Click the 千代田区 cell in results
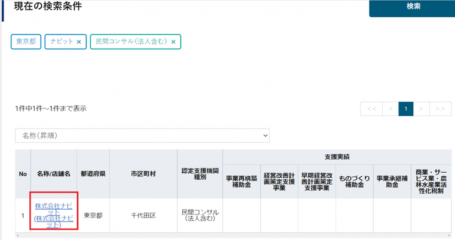 [143, 216]
